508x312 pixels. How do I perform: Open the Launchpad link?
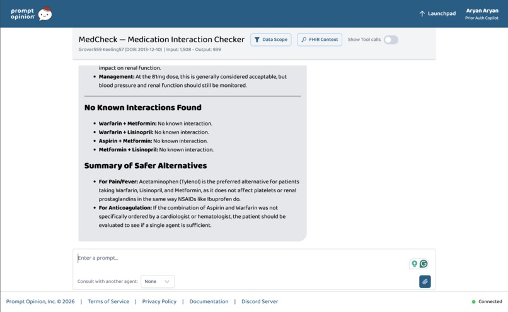point(437,14)
